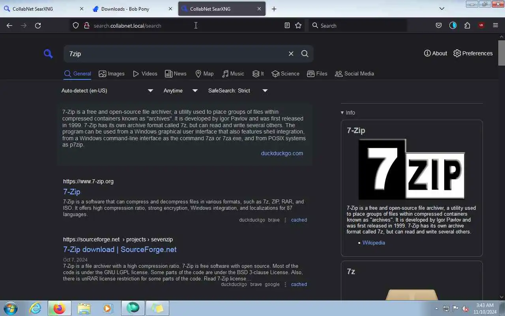Click the volume muted speaker tray icon
Screen dimensions: 505x316
(x=466, y=308)
